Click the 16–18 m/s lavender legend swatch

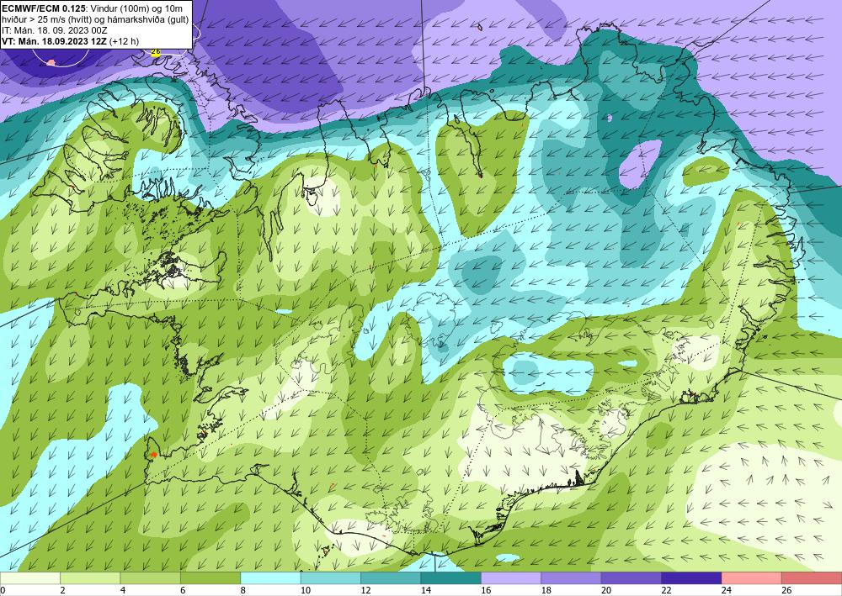click(511, 578)
